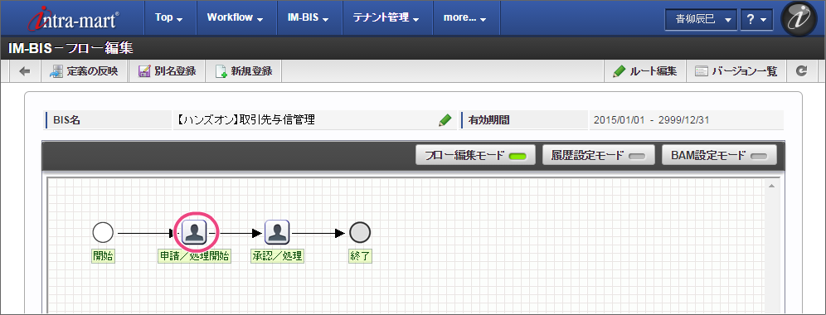This screenshot has width=826, height=315.
Task: Open the テナント管理 menu
Action: tap(386, 17)
